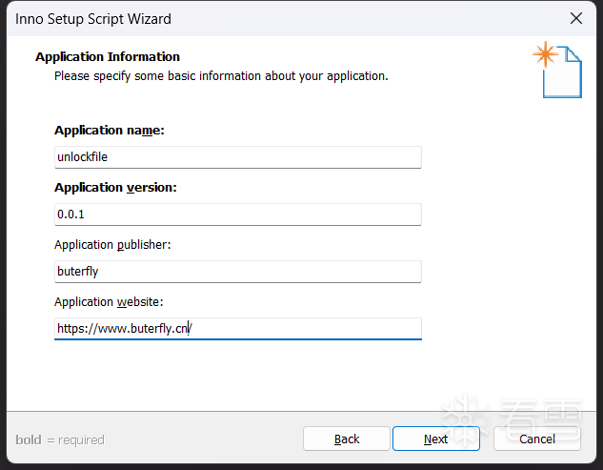Click the bold "Application version:" label
Viewport: 603px width, 470px height.
[115, 188]
